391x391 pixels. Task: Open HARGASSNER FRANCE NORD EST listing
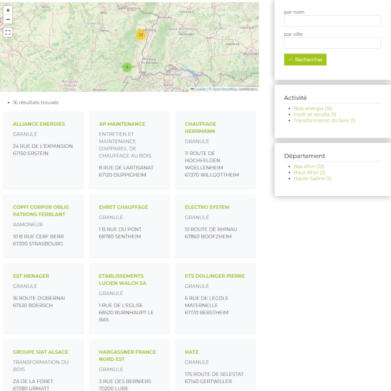pos(128,356)
